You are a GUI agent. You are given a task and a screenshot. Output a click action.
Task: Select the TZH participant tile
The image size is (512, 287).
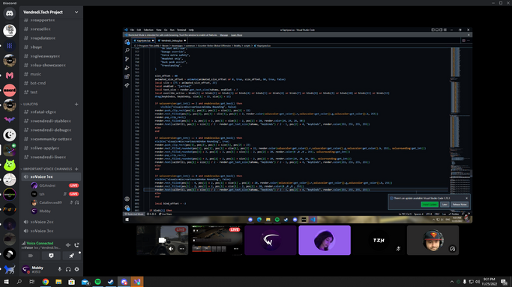pos(379,240)
